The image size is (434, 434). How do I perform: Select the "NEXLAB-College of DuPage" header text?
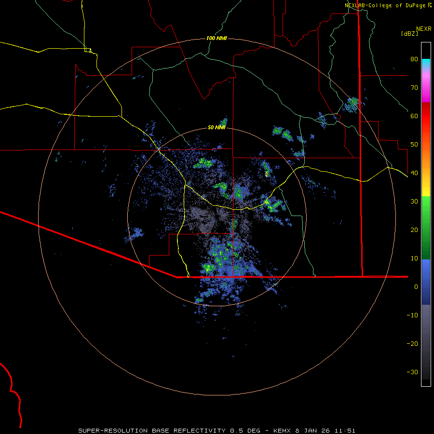click(x=385, y=5)
